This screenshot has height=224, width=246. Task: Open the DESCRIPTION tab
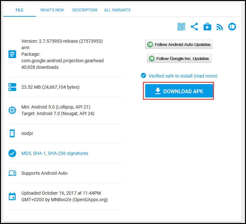(x=85, y=10)
